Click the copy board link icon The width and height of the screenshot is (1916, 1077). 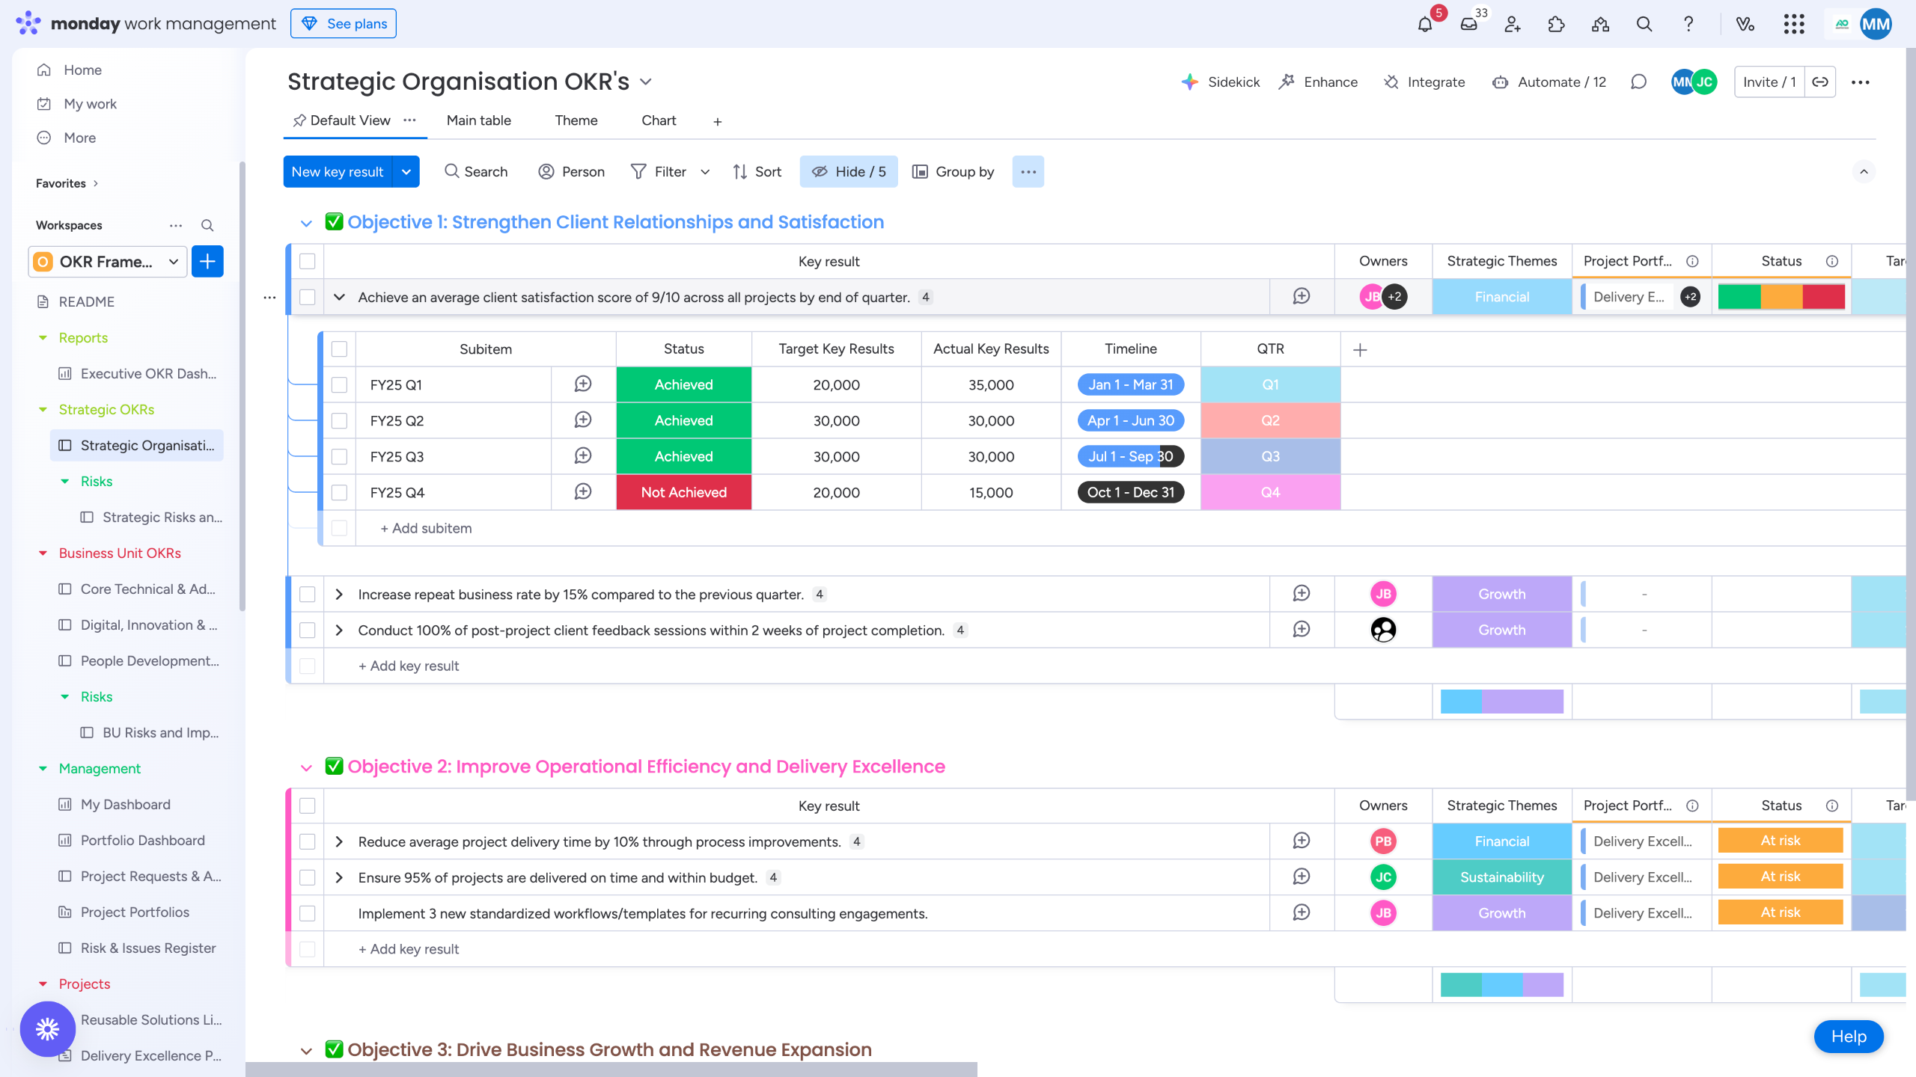[1820, 82]
